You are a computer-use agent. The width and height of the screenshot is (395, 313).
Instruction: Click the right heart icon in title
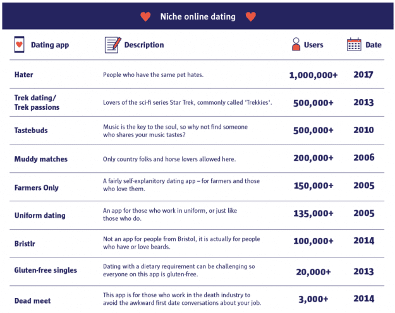coord(250,16)
